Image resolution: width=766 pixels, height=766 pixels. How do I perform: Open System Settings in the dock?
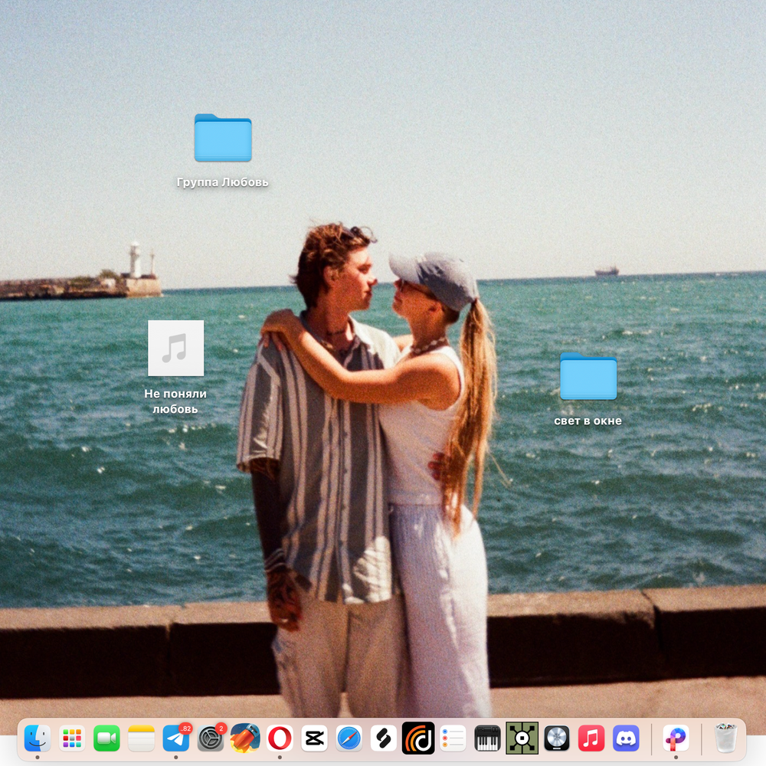click(211, 738)
